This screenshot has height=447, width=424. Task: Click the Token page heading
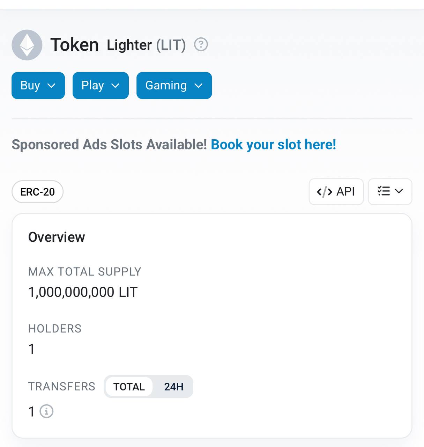pyautogui.click(x=74, y=45)
